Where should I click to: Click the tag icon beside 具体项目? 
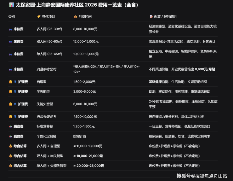tap(39, 16)
